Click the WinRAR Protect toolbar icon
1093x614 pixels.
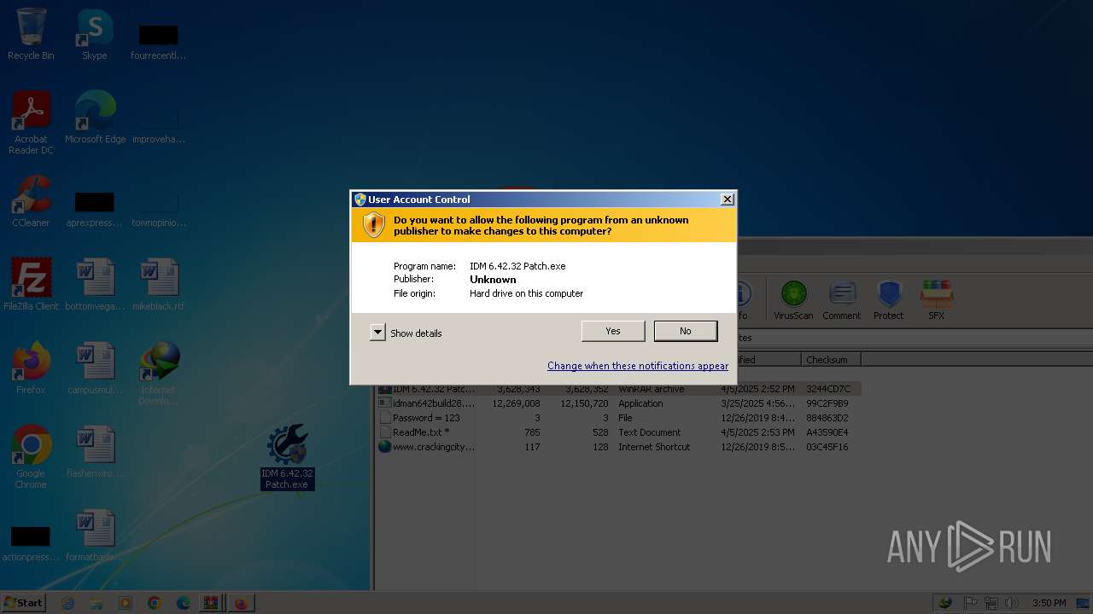(x=888, y=300)
